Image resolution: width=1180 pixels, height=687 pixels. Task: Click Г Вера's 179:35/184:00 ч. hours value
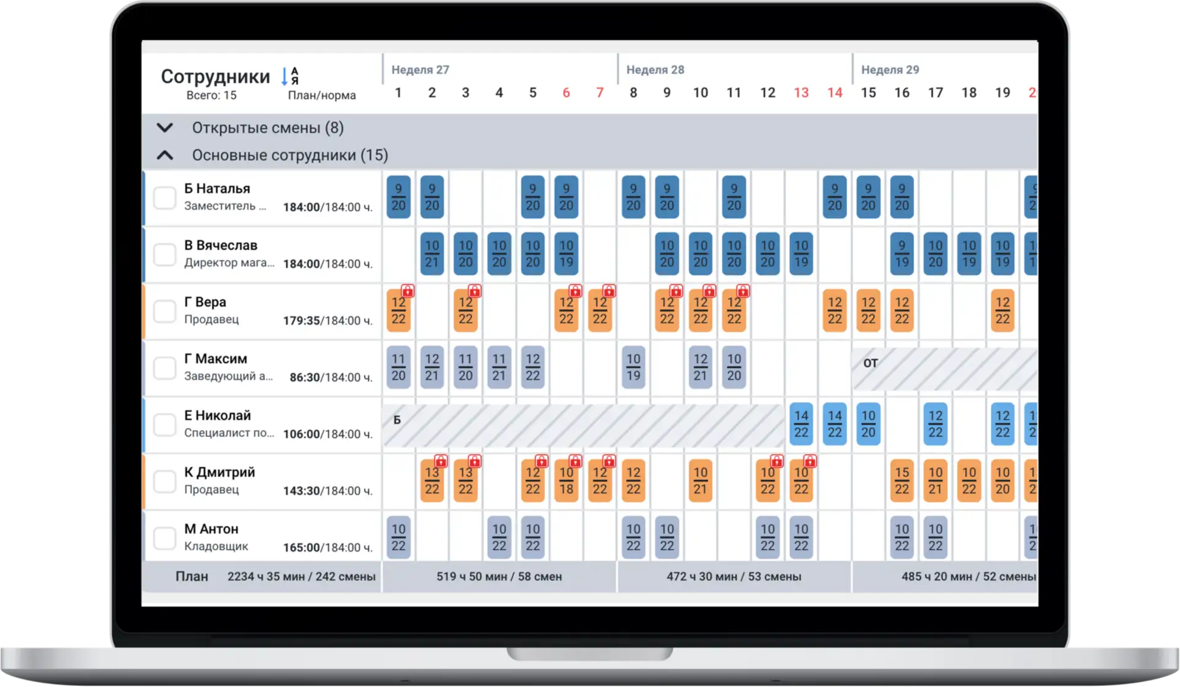[328, 321]
